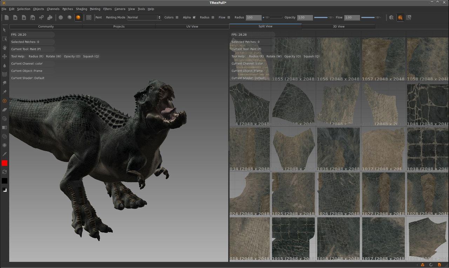Pick the Eyedropper color picker tool
Screen dimensions: 449x268
click(x=5, y=154)
